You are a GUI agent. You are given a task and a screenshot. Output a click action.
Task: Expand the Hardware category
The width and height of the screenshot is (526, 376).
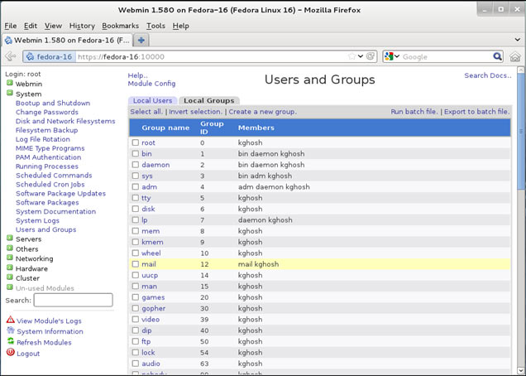click(x=10, y=268)
